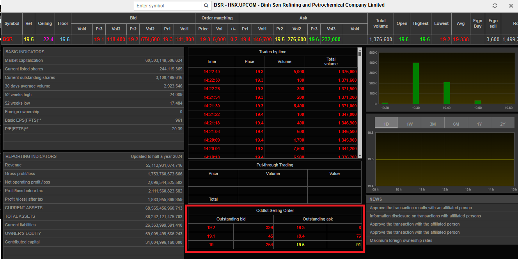Click the Floor column header
The width and height of the screenshot is (518, 259).
pyautogui.click(x=63, y=23)
